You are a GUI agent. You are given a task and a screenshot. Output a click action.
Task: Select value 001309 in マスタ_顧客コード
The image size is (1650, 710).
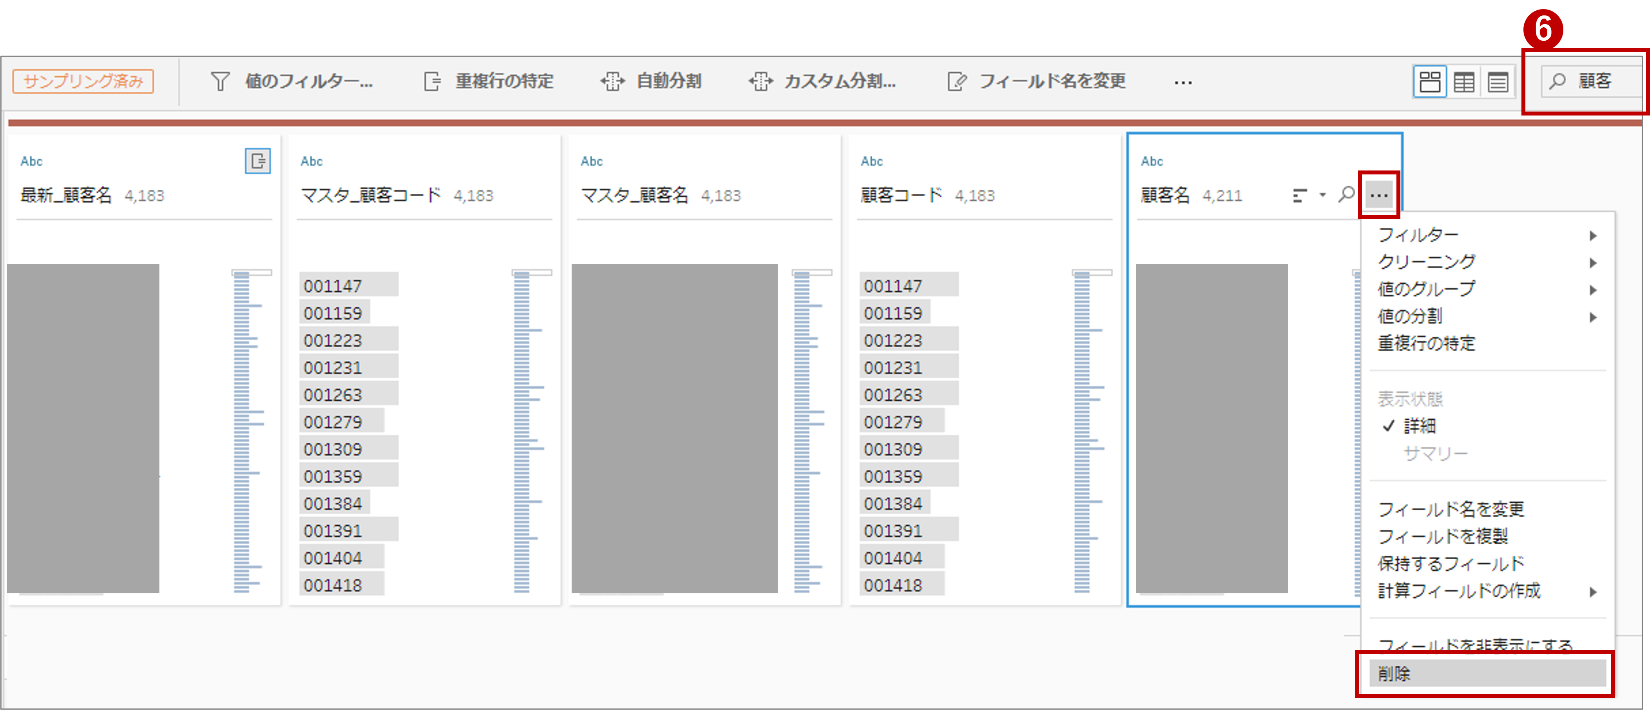click(x=349, y=449)
